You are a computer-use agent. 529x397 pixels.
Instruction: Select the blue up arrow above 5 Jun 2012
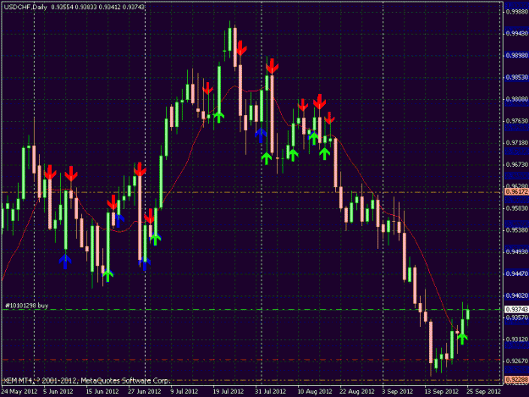coord(65,262)
